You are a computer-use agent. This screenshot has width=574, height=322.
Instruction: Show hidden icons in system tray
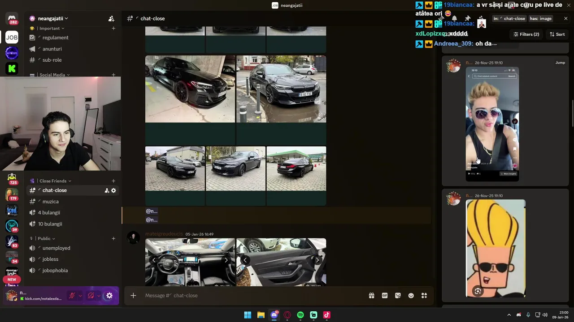click(509, 315)
